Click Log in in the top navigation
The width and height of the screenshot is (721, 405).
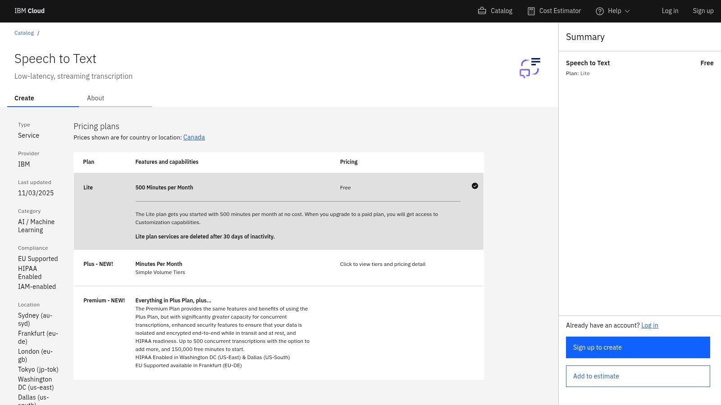click(670, 11)
